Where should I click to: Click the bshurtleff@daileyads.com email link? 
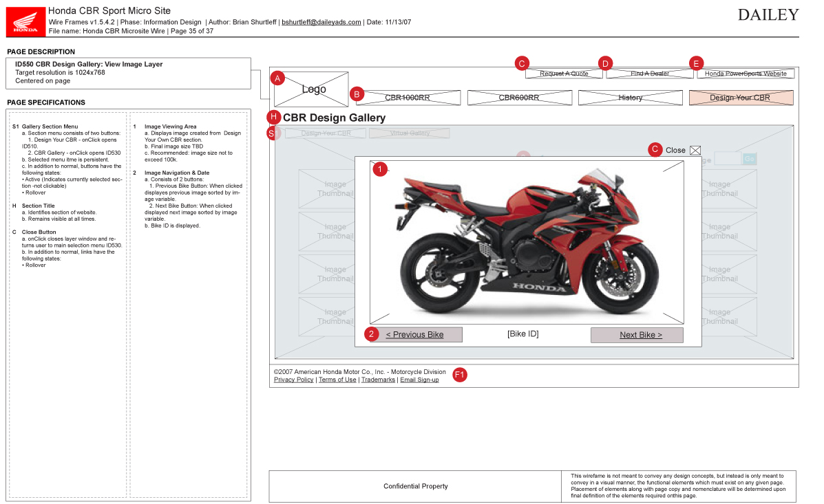321,22
